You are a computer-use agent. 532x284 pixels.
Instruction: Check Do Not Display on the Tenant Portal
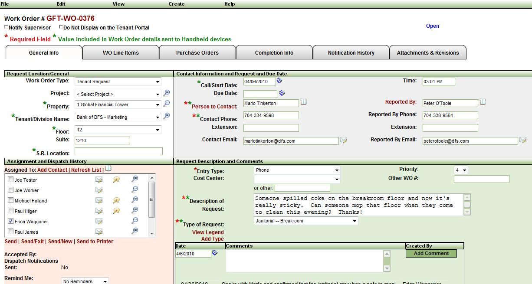(61, 27)
